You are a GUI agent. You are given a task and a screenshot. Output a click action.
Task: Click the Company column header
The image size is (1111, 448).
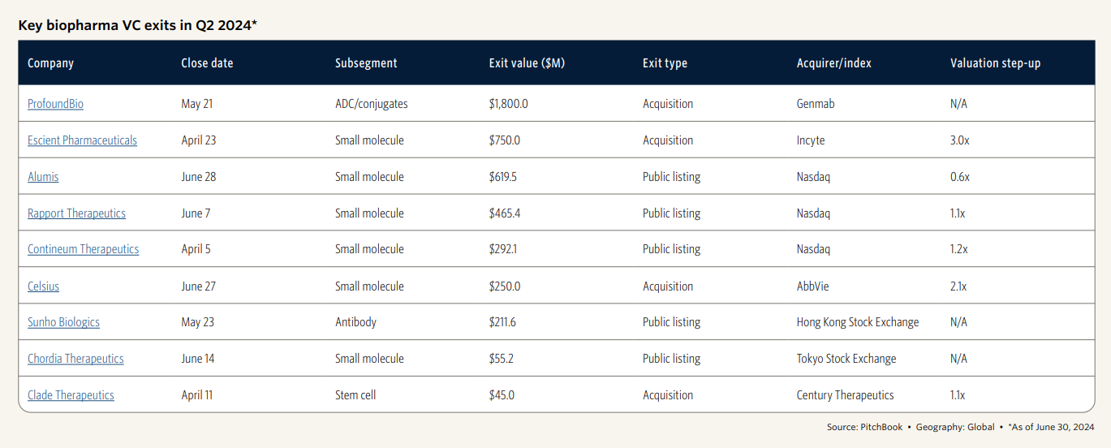pos(50,63)
